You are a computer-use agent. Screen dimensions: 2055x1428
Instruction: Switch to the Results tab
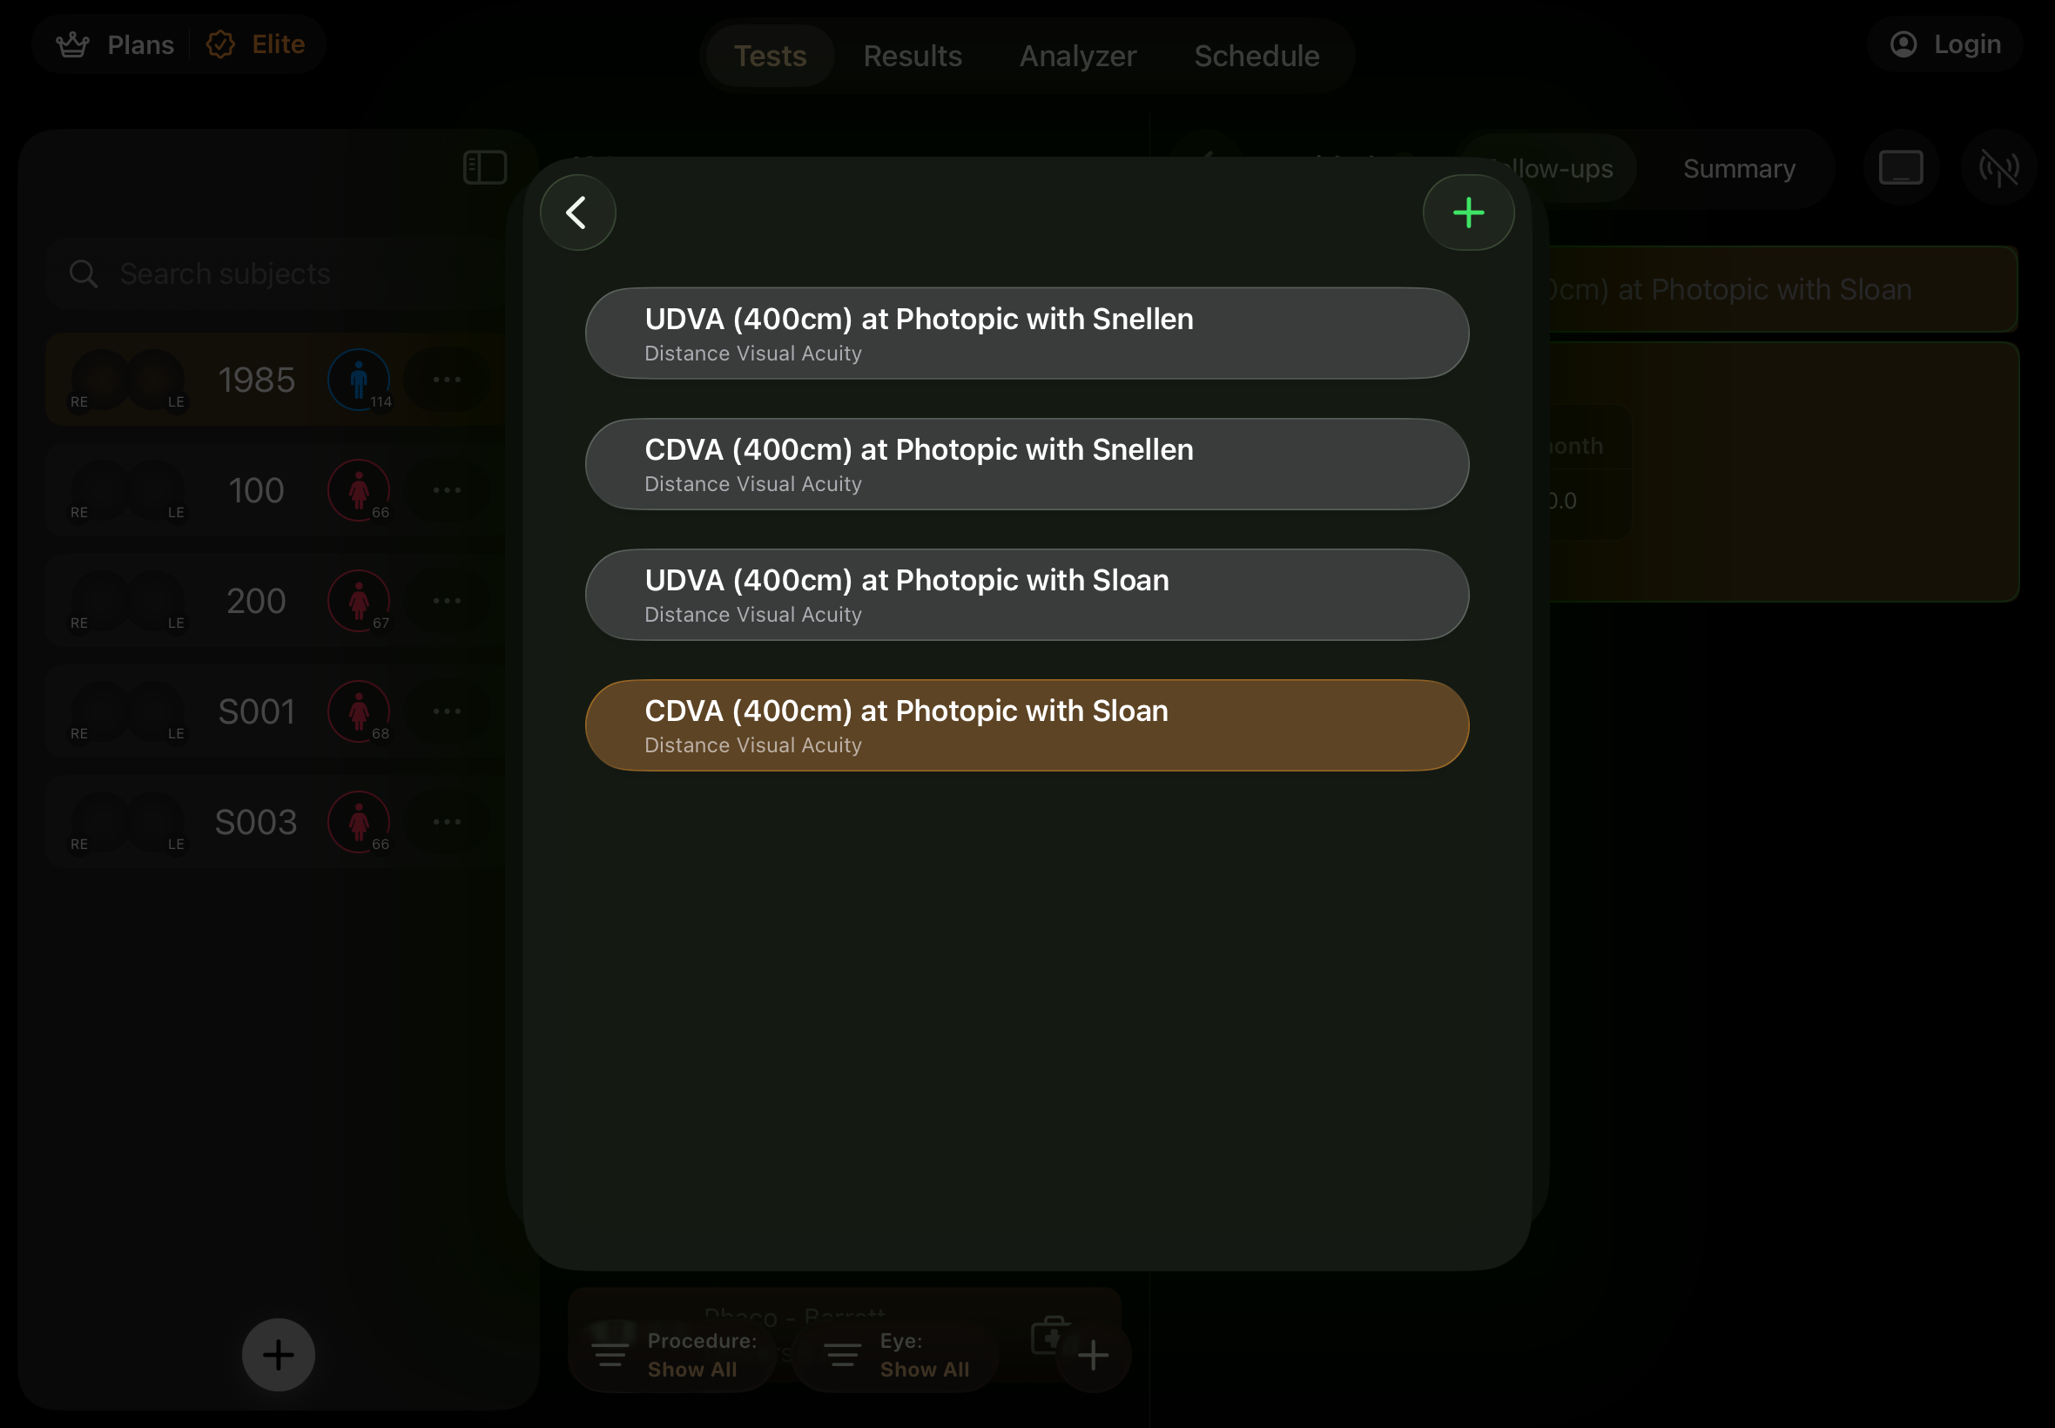(x=913, y=56)
